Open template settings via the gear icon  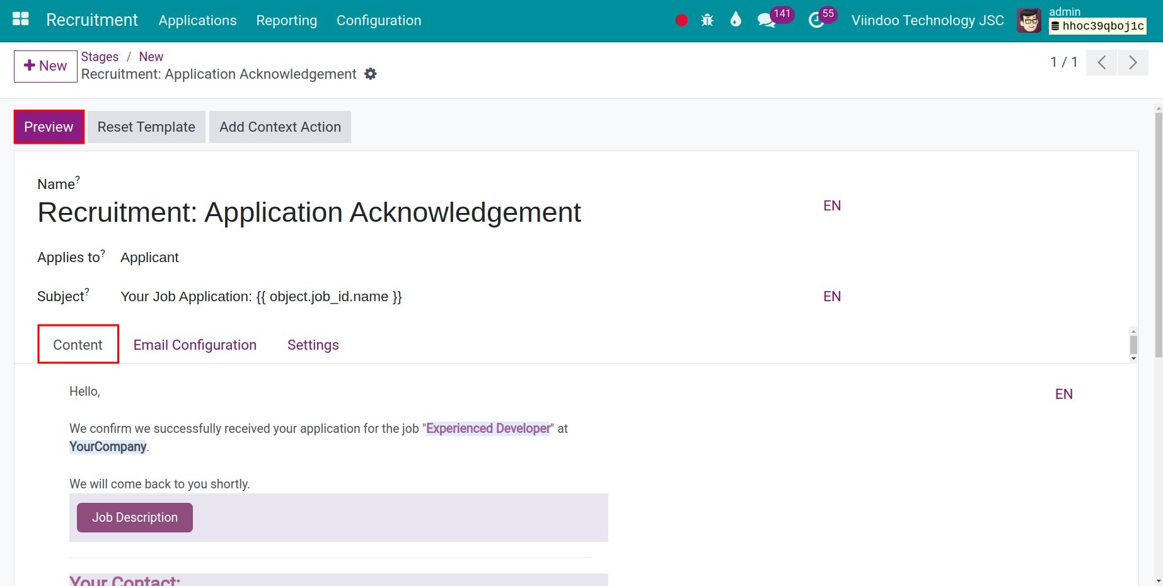tap(371, 74)
